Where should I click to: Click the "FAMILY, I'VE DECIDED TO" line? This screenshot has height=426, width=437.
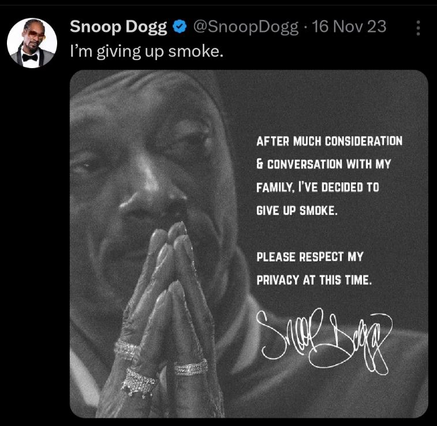click(x=318, y=187)
